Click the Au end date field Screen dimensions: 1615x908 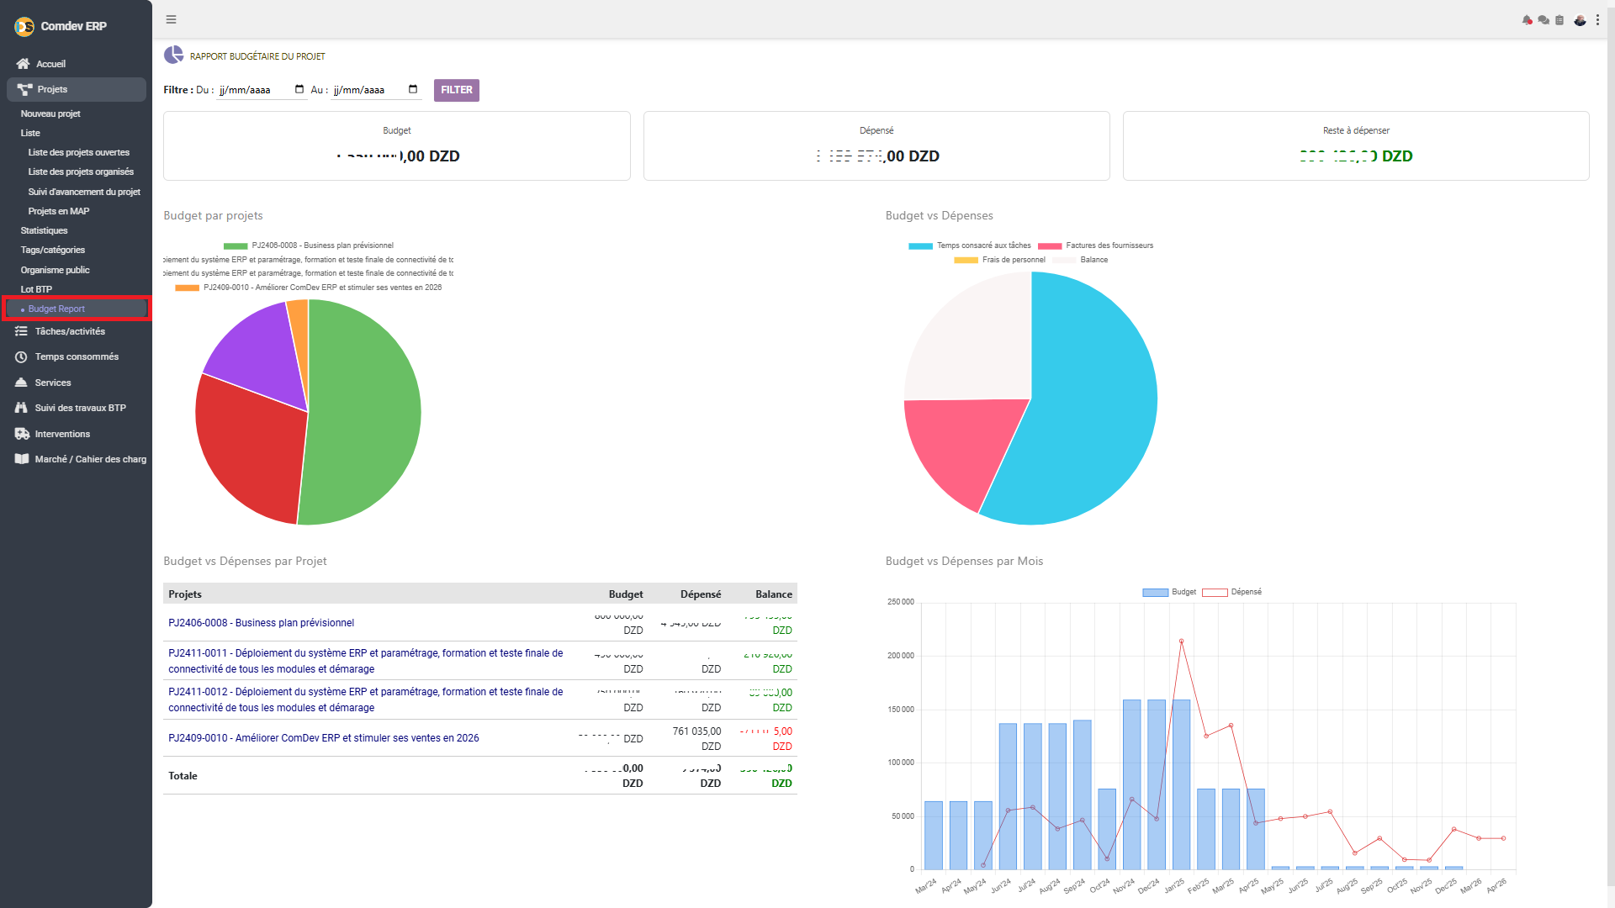(x=376, y=90)
